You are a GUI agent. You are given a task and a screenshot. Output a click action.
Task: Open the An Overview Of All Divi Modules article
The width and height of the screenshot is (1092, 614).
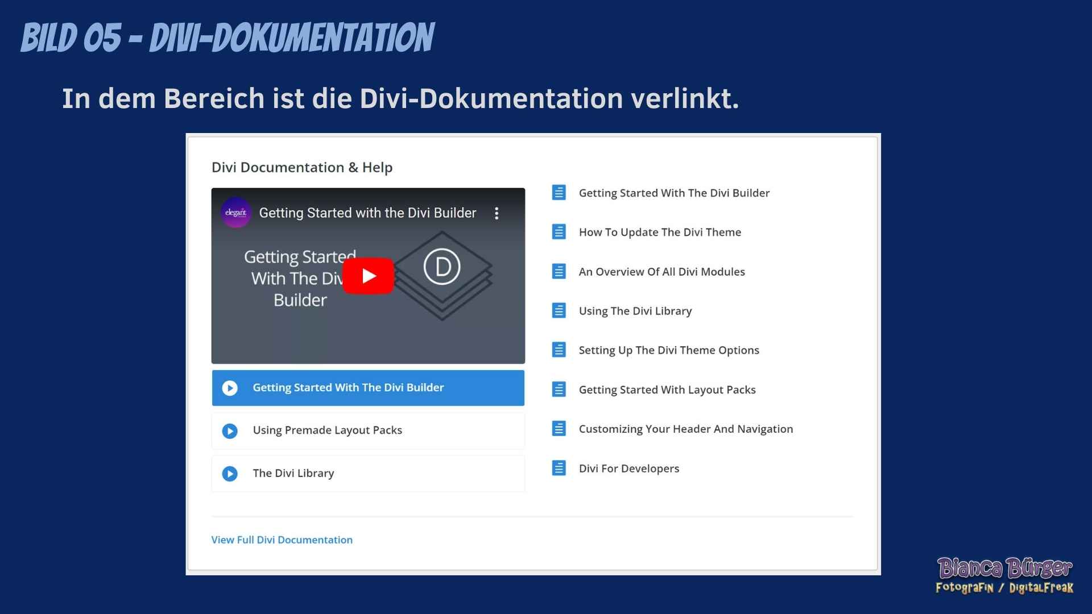coord(662,271)
